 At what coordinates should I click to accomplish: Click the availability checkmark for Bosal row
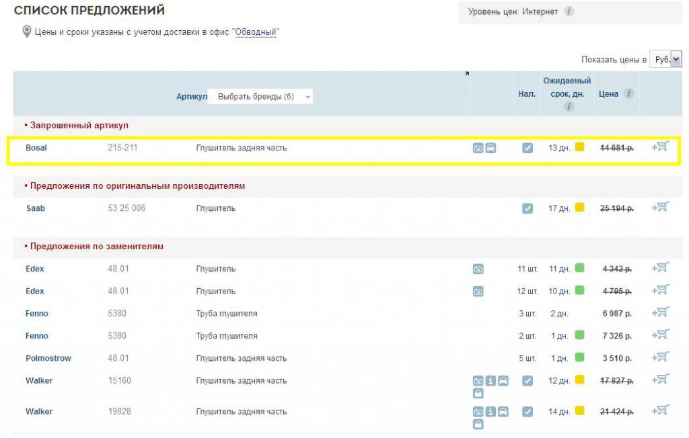[x=528, y=148]
